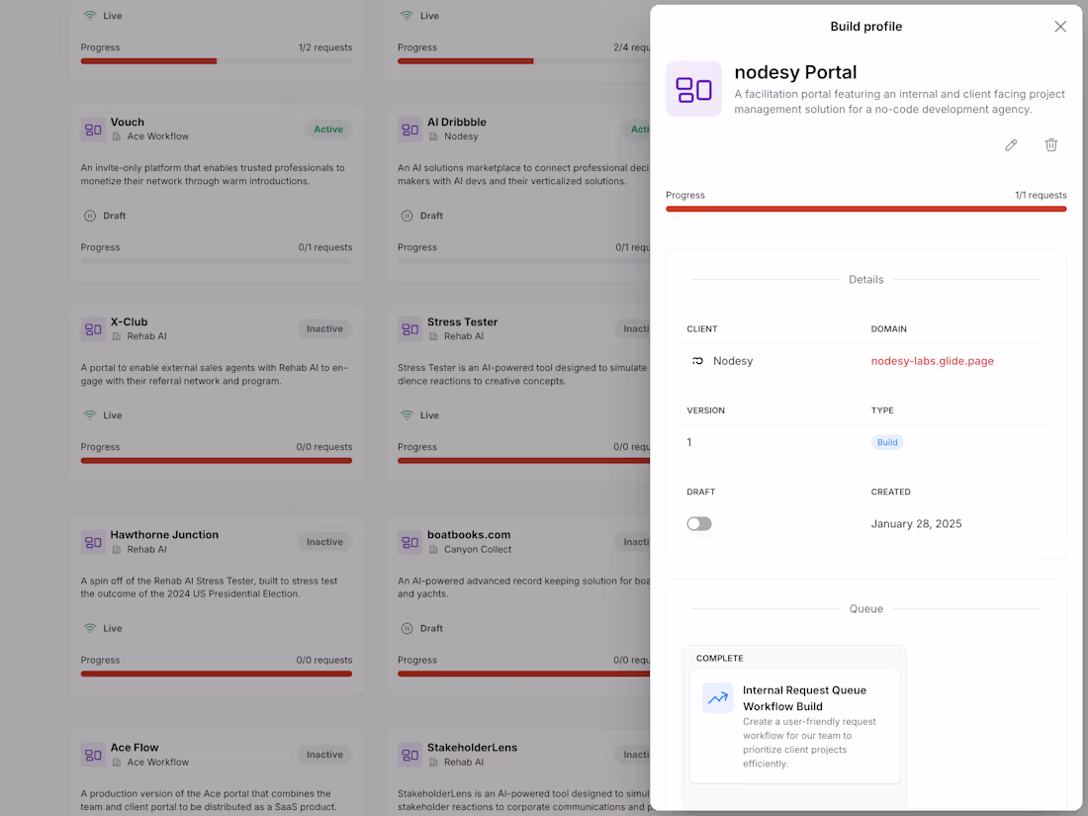Click the Vouch progress bar
This screenshot has width=1088, height=816.
(x=217, y=261)
